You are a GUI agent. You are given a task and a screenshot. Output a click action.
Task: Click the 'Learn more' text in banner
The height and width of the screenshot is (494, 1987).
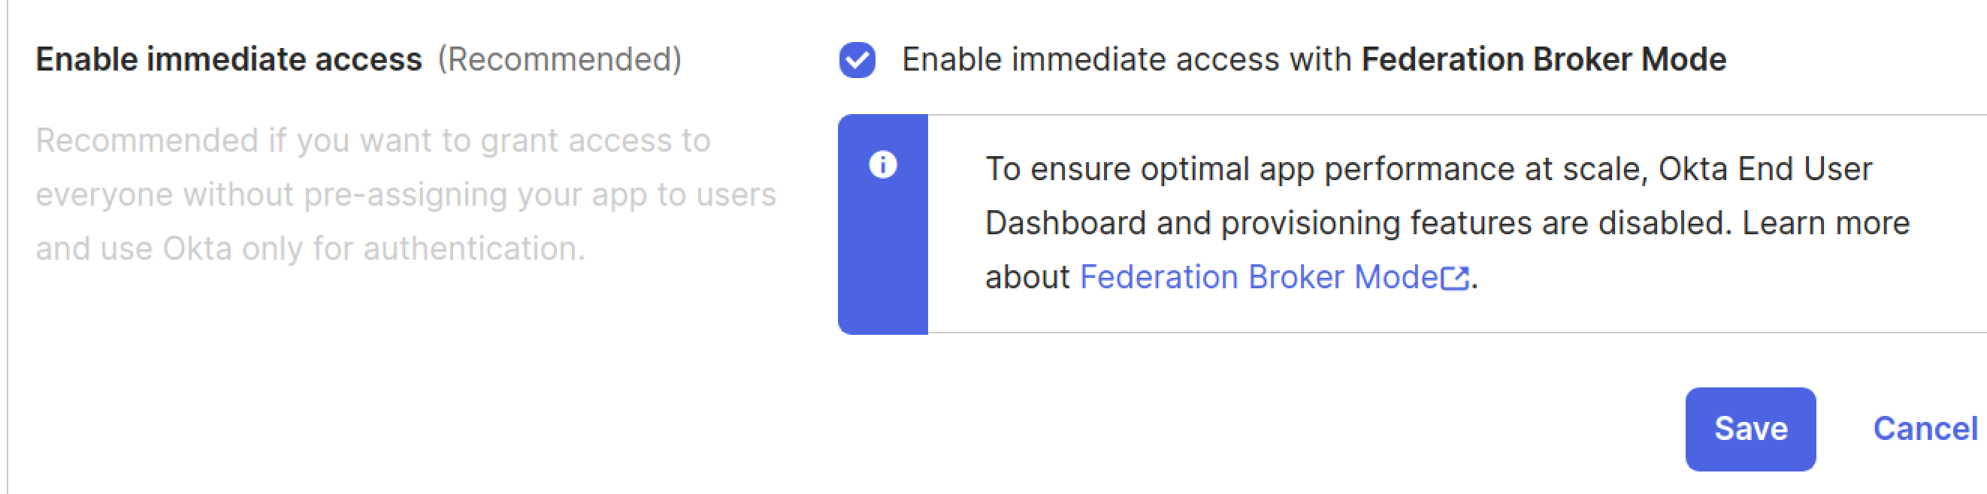(1825, 224)
